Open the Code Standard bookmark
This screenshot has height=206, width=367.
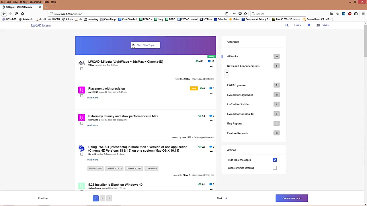click(x=128, y=19)
